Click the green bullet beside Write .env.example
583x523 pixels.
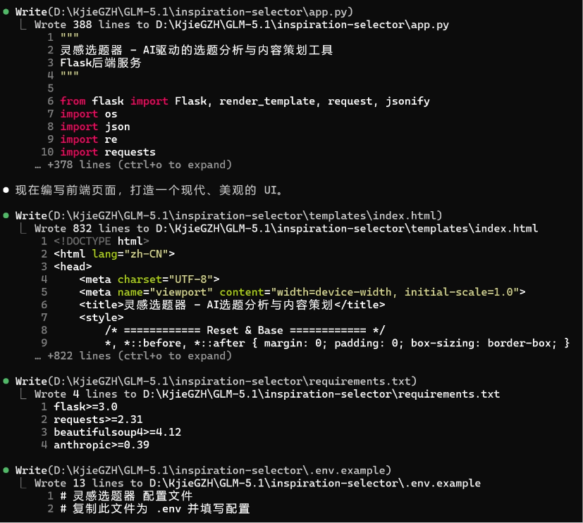6,470
